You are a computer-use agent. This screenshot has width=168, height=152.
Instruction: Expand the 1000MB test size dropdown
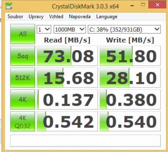click(x=70, y=29)
